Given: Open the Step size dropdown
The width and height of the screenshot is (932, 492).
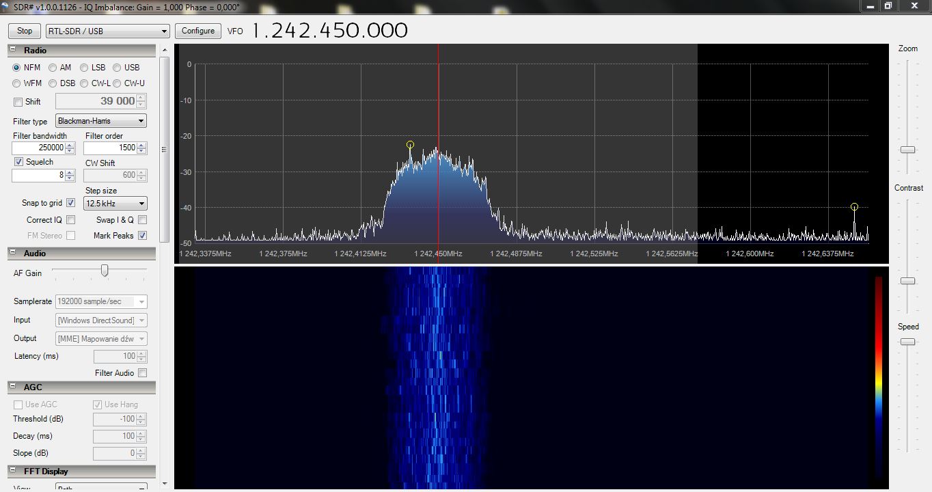Looking at the screenshot, I should click(115, 204).
